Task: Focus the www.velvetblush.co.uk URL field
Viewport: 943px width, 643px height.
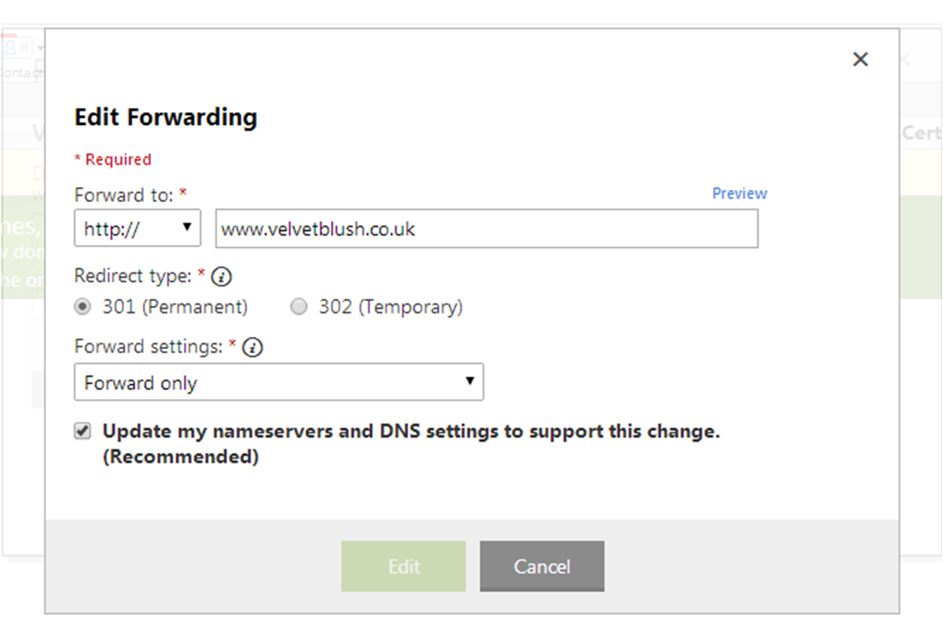Action: point(486,229)
